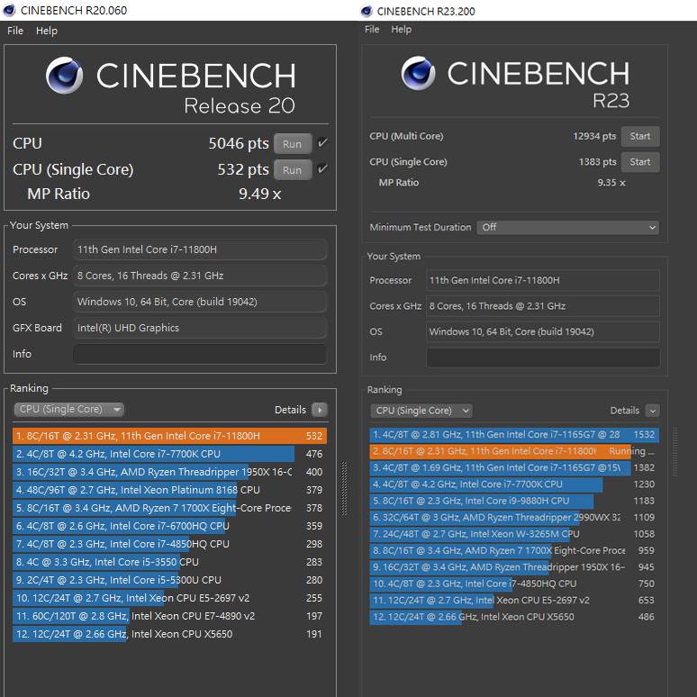Select R20 rank 1 i7-11800H orange bar
Viewport: 697px width, 697px height.
tap(169, 436)
